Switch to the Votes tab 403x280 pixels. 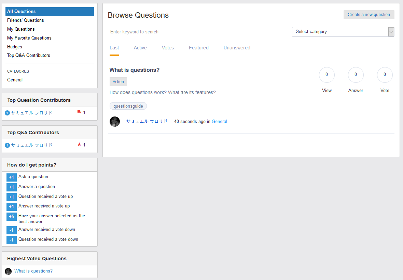tap(168, 48)
